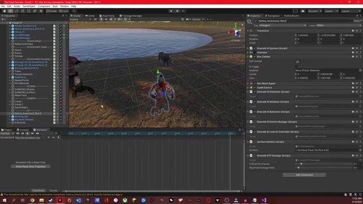The height and width of the screenshot is (204, 363).
Task: Toggle the Is Trigger checkbox
Action: tap(296, 67)
